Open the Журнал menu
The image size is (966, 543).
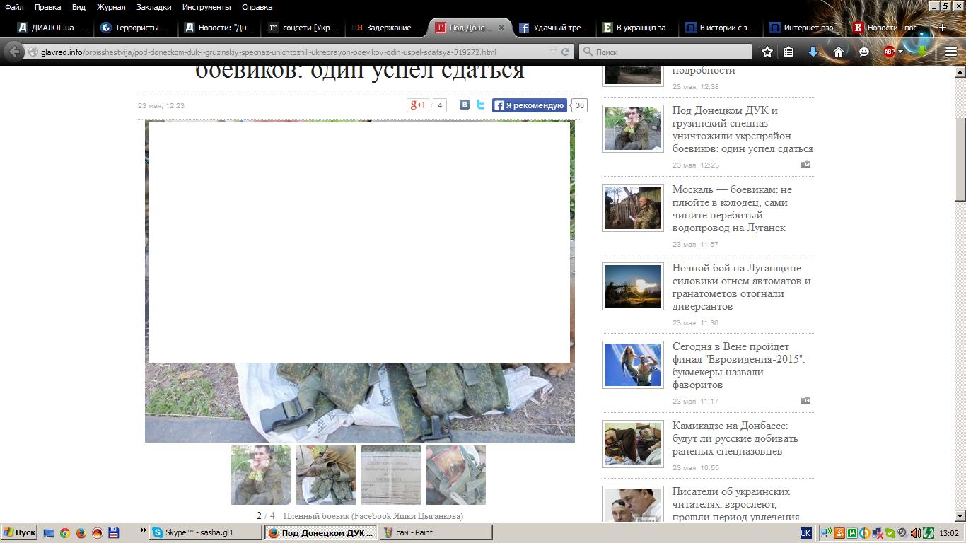[x=110, y=7]
